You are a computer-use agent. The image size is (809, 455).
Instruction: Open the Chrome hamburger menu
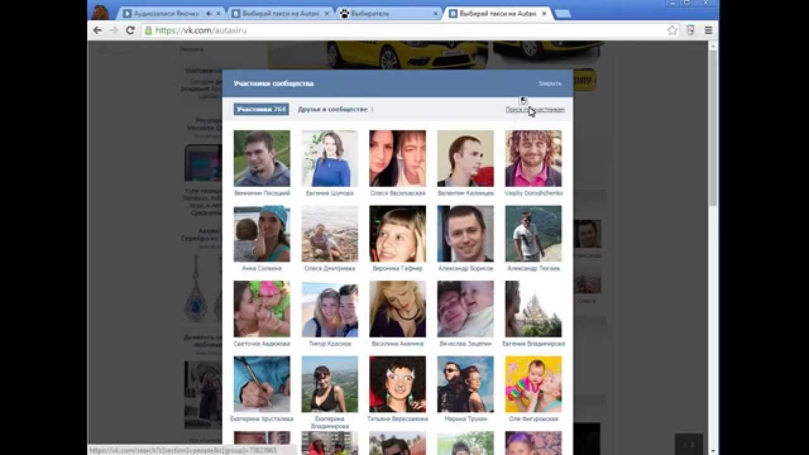pos(709,30)
